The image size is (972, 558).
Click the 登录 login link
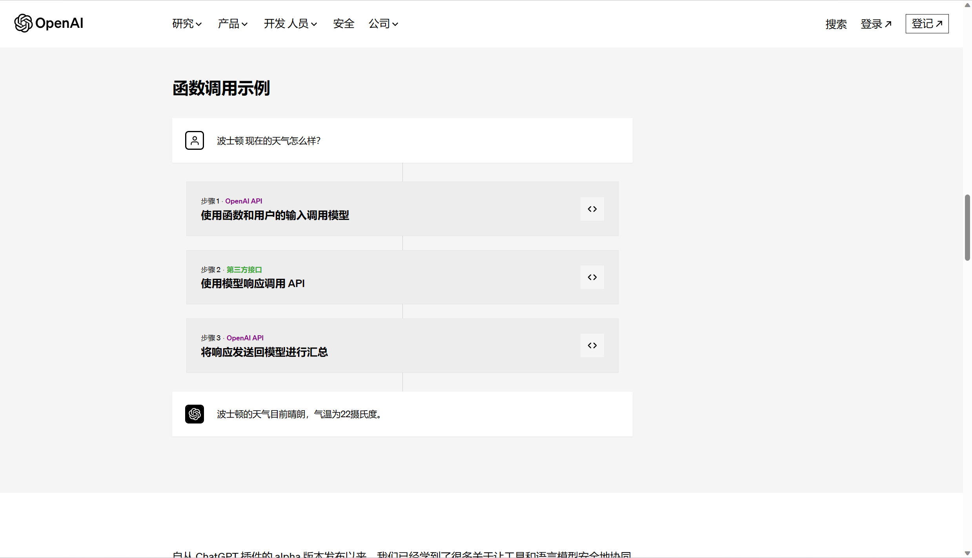[x=871, y=24]
